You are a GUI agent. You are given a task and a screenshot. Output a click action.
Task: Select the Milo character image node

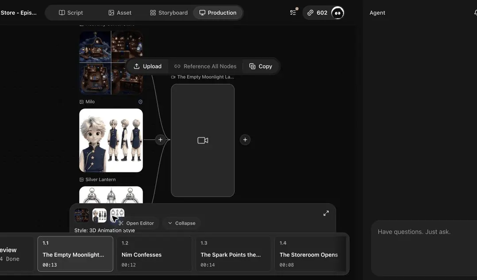[x=111, y=140]
